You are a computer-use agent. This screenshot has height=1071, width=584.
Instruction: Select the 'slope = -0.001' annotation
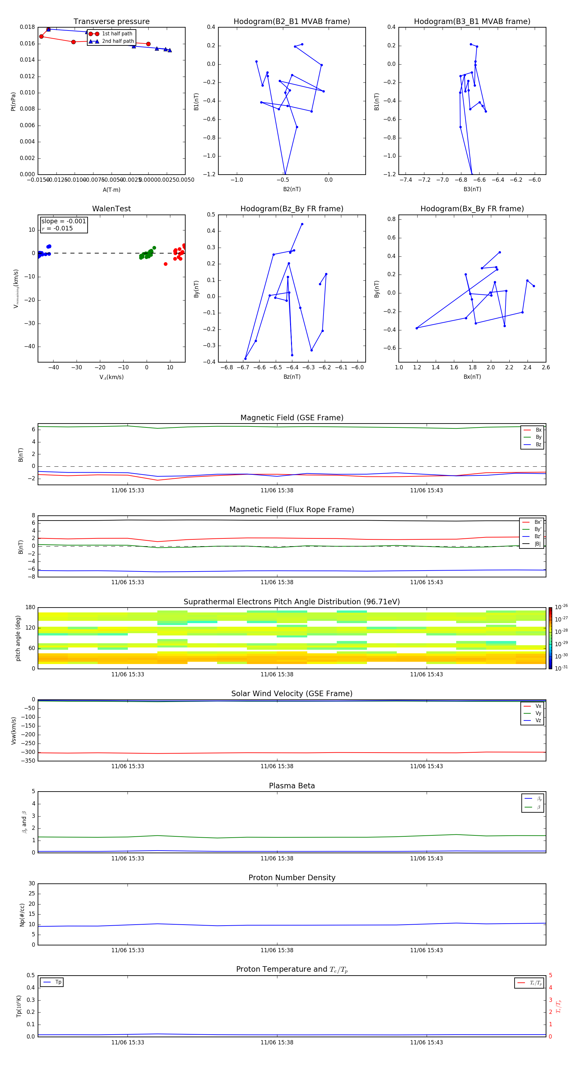(x=64, y=221)
